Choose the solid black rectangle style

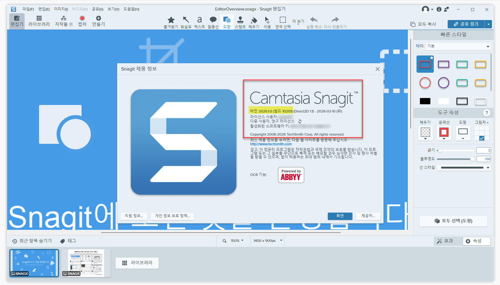[425, 101]
